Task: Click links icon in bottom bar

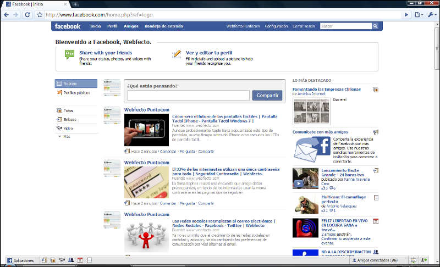Action: click(44, 260)
